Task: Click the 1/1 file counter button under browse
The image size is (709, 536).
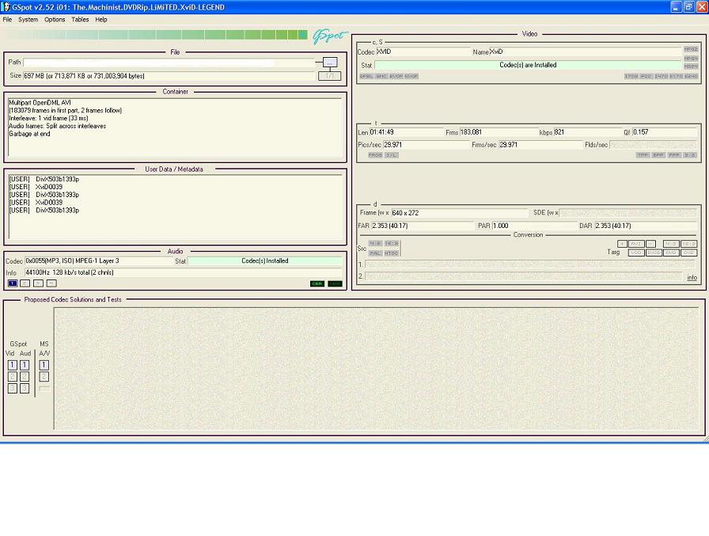Action: (x=329, y=75)
